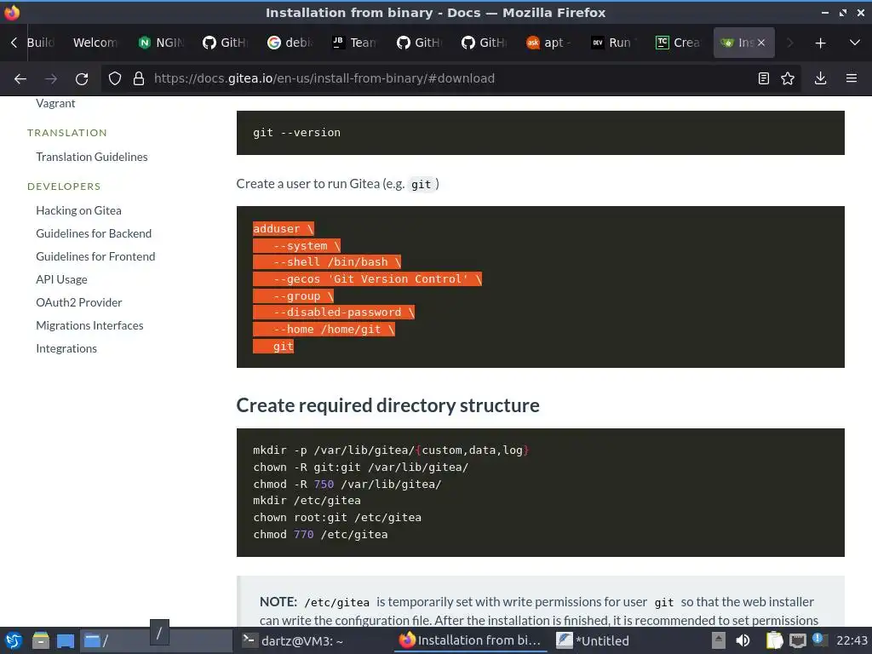The image size is (872, 654).
Task: Switch to the dev.to Run tab
Action: coord(613,43)
